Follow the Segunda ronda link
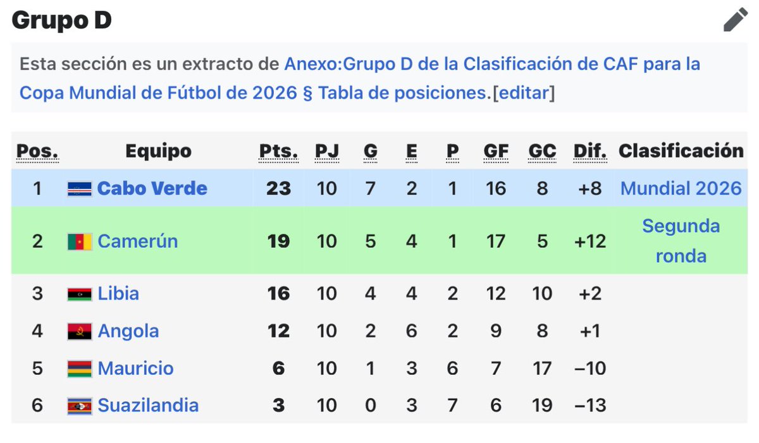759x443 pixels. [x=681, y=241]
